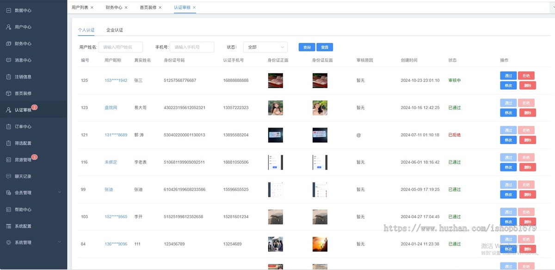Click the 重置 reset button

(x=325, y=47)
